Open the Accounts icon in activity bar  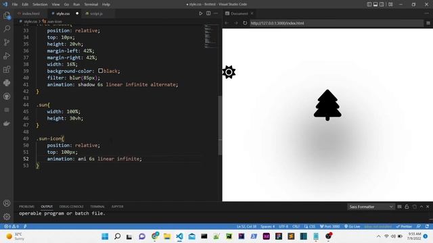click(7, 203)
